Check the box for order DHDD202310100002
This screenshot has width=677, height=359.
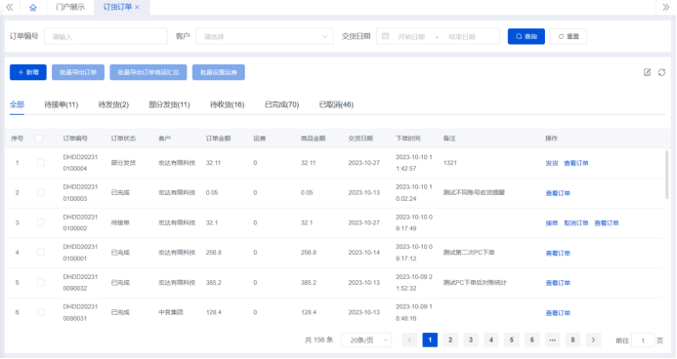click(41, 222)
